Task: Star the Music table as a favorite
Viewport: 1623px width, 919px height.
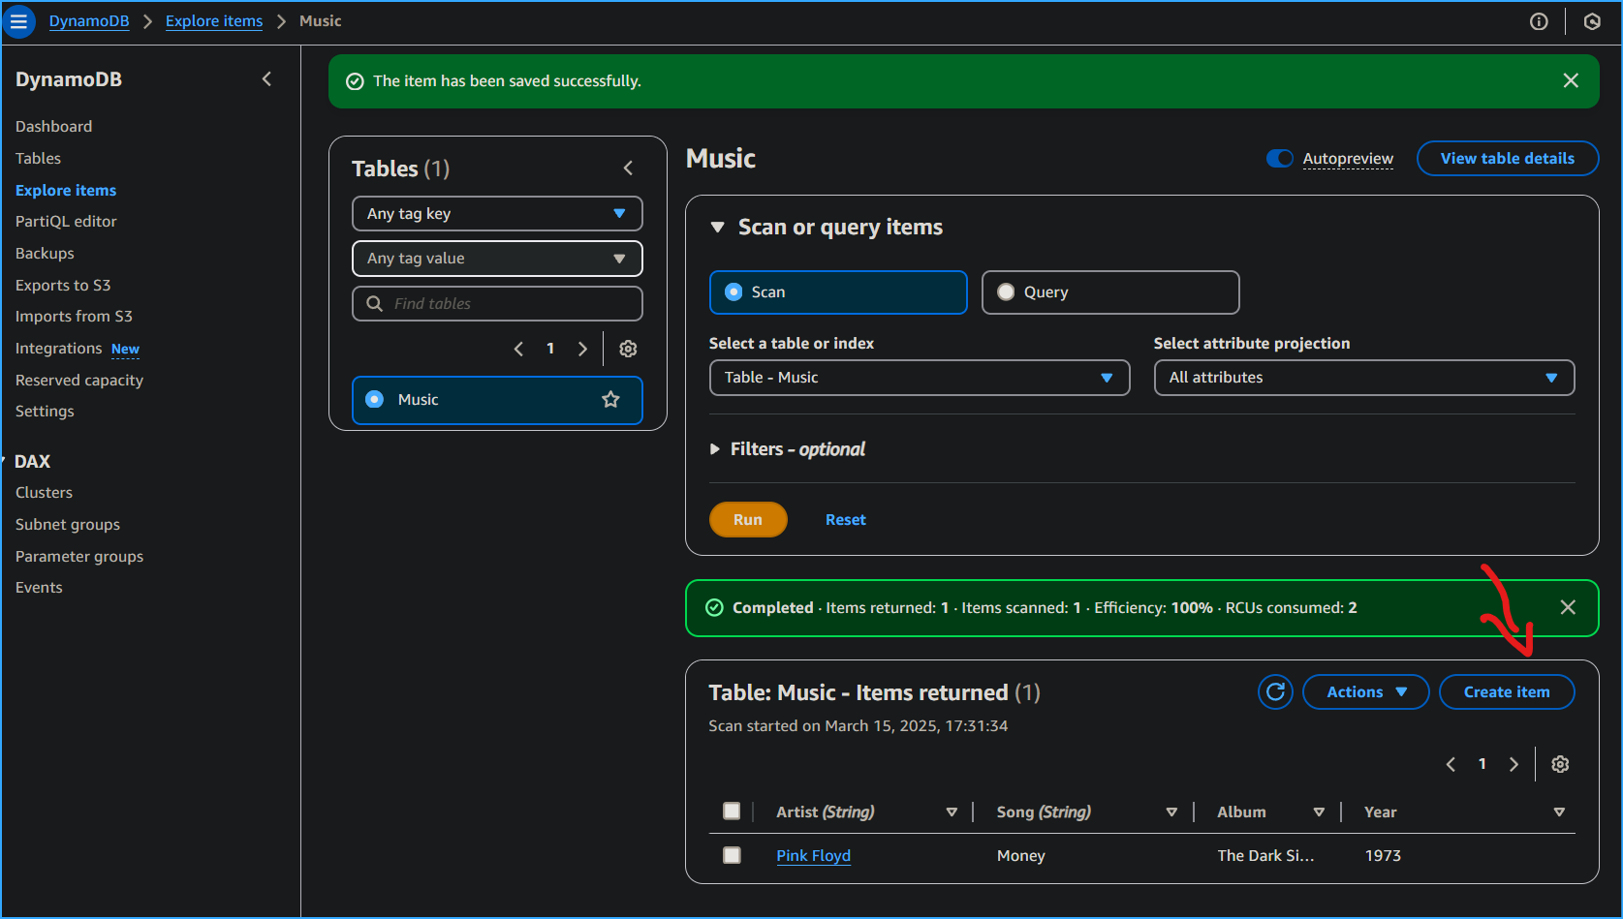Action: point(611,399)
